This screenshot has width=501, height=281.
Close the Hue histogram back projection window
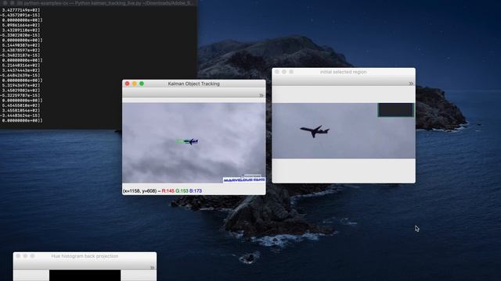(x=18, y=256)
